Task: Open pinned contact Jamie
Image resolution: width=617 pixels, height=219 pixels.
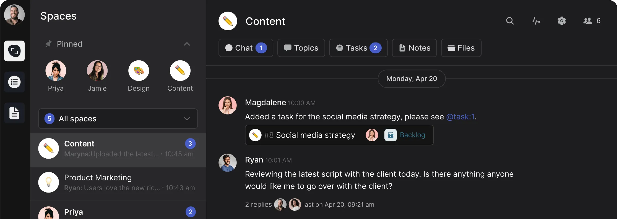Action: click(x=97, y=76)
